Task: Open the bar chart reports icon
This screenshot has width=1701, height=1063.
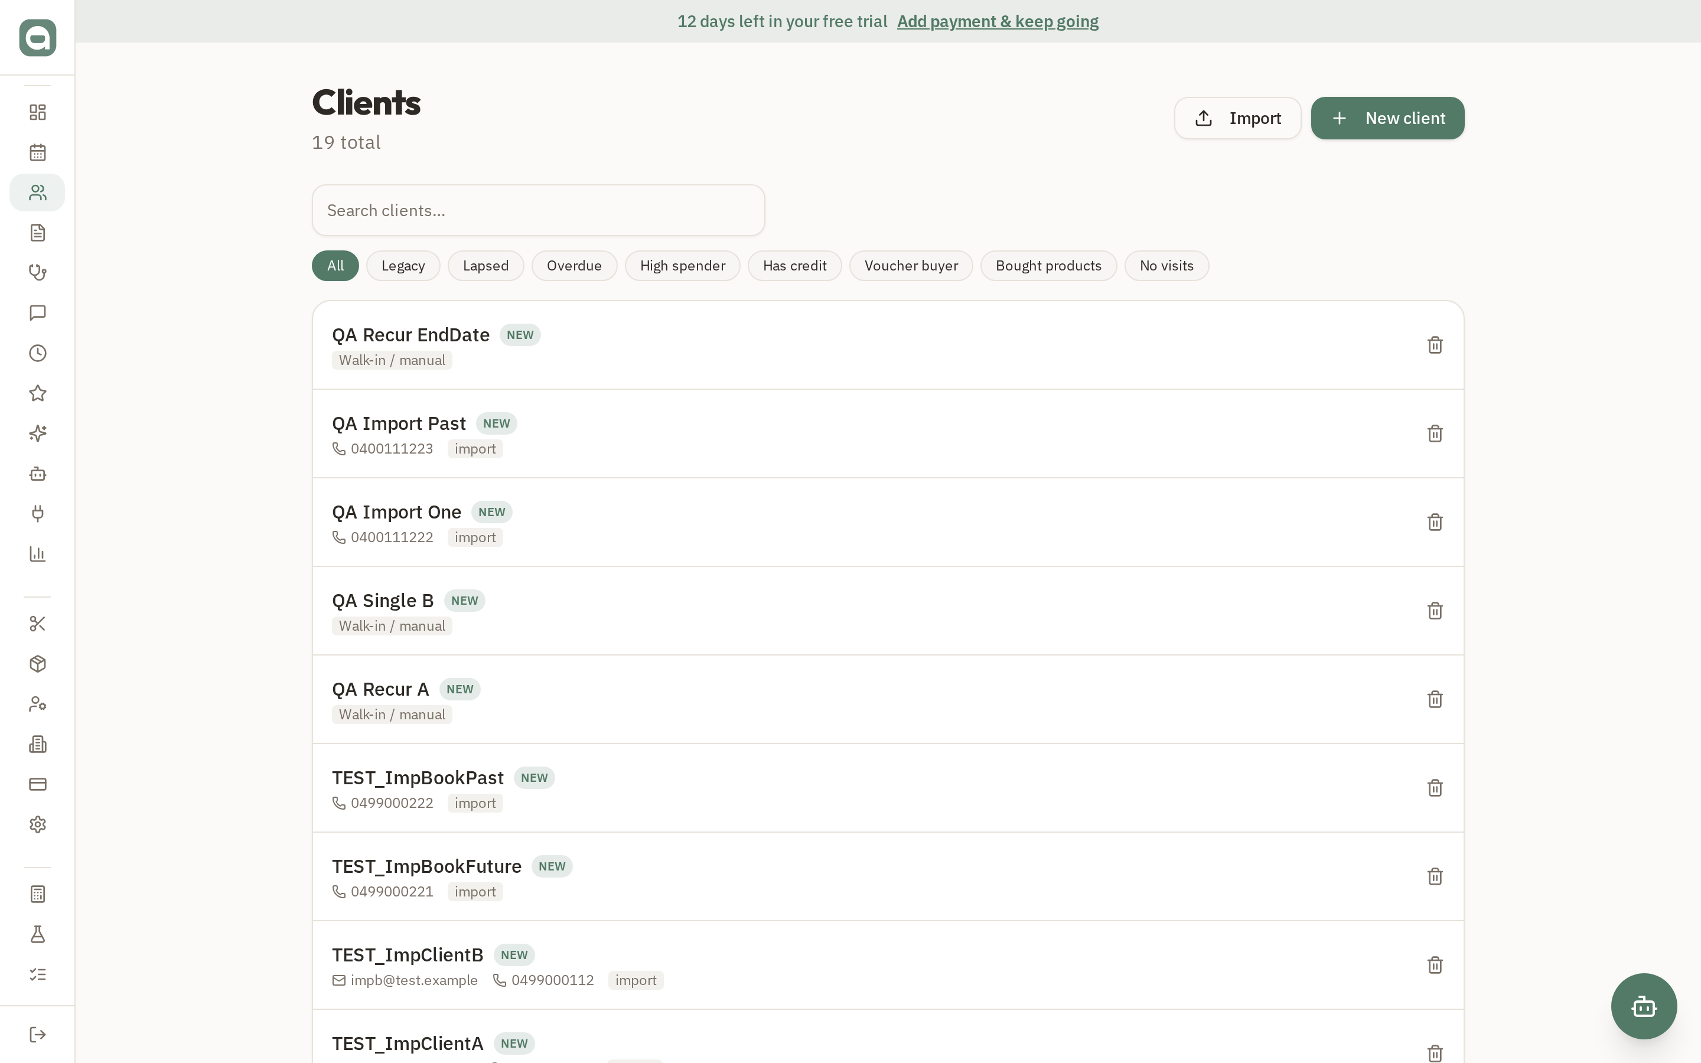Action: (37, 554)
